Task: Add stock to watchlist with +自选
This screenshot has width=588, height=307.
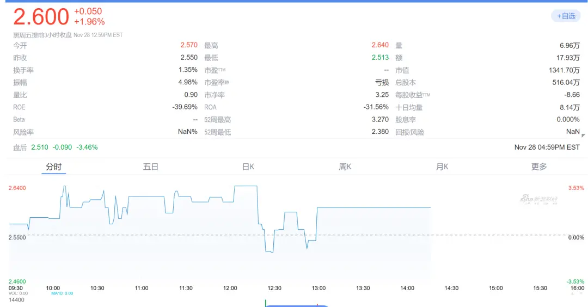Action: [x=566, y=16]
